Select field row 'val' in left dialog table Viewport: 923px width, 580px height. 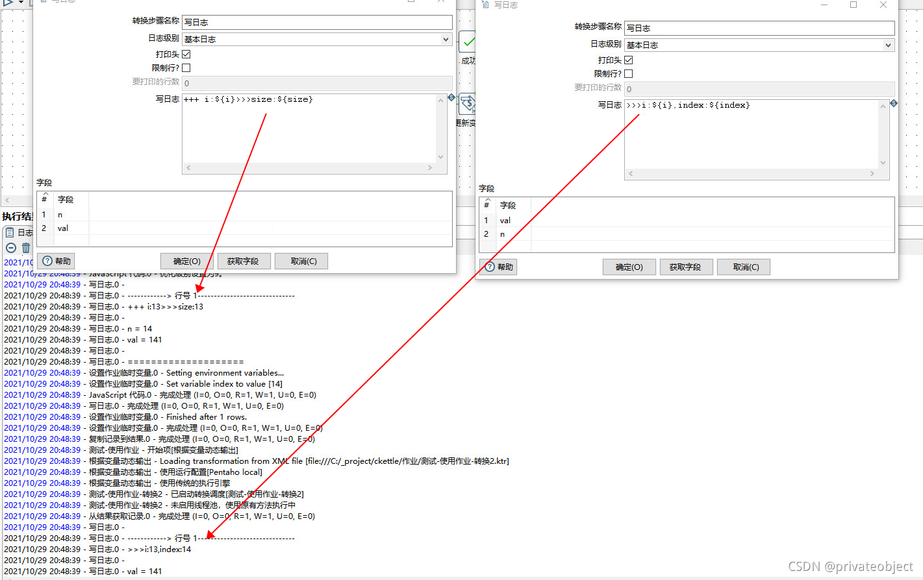click(245, 228)
